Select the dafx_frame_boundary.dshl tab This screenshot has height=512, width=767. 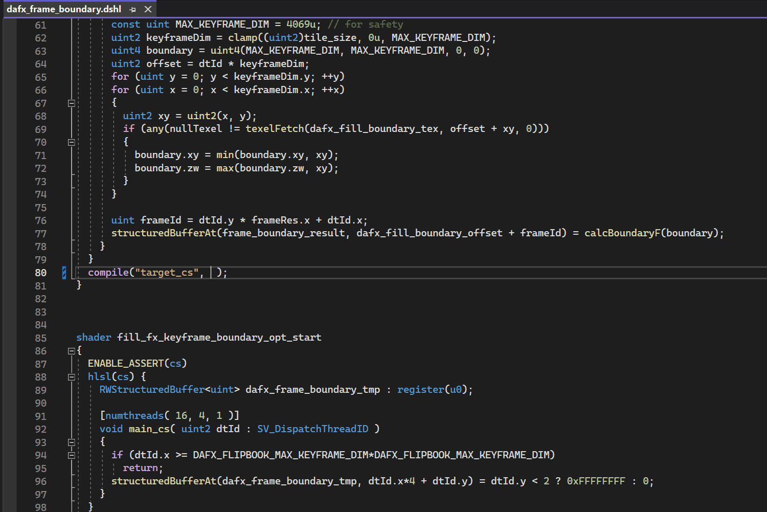tap(64, 9)
